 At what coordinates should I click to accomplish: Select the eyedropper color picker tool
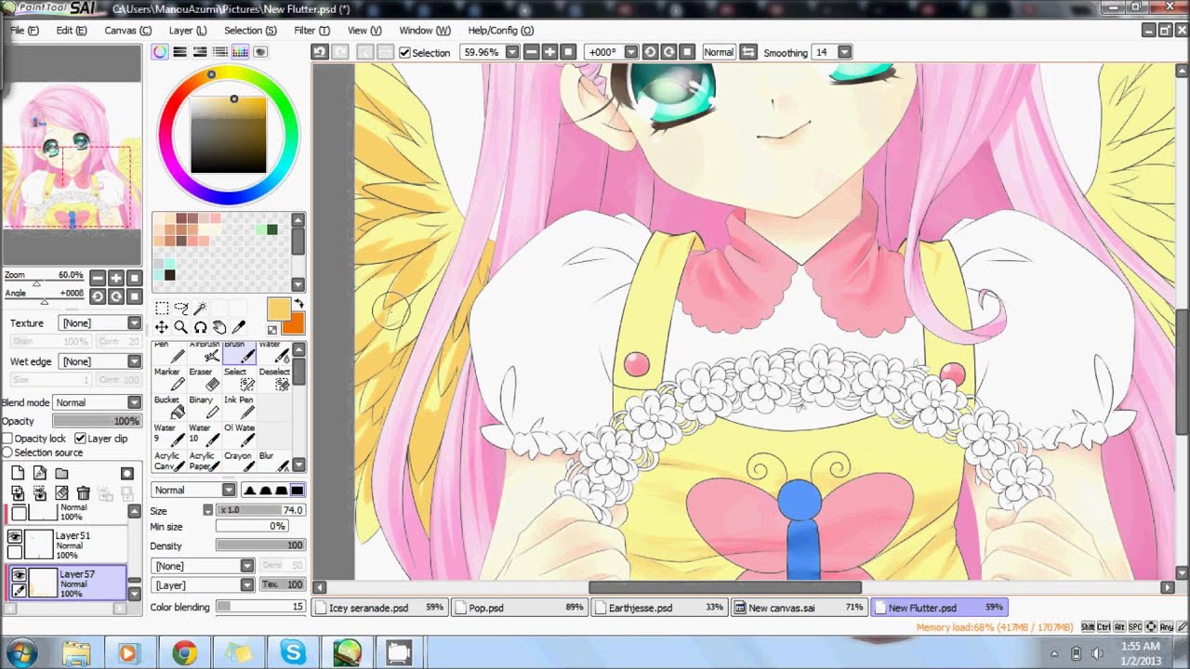tap(238, 327)
